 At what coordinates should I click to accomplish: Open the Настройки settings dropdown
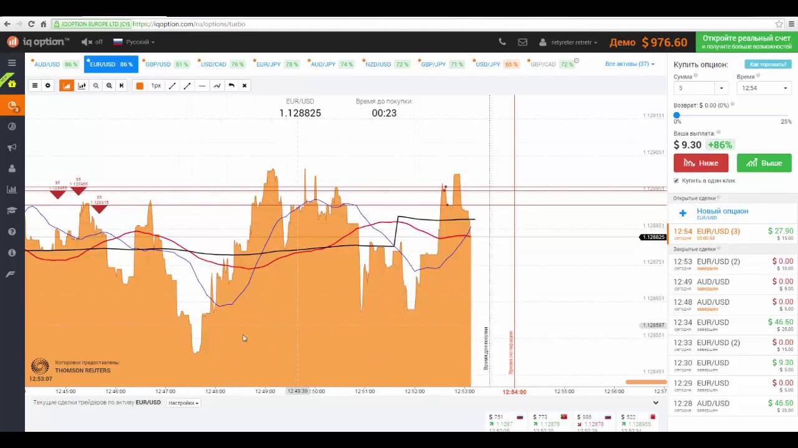pyautogui.click(x=184, y=403)
